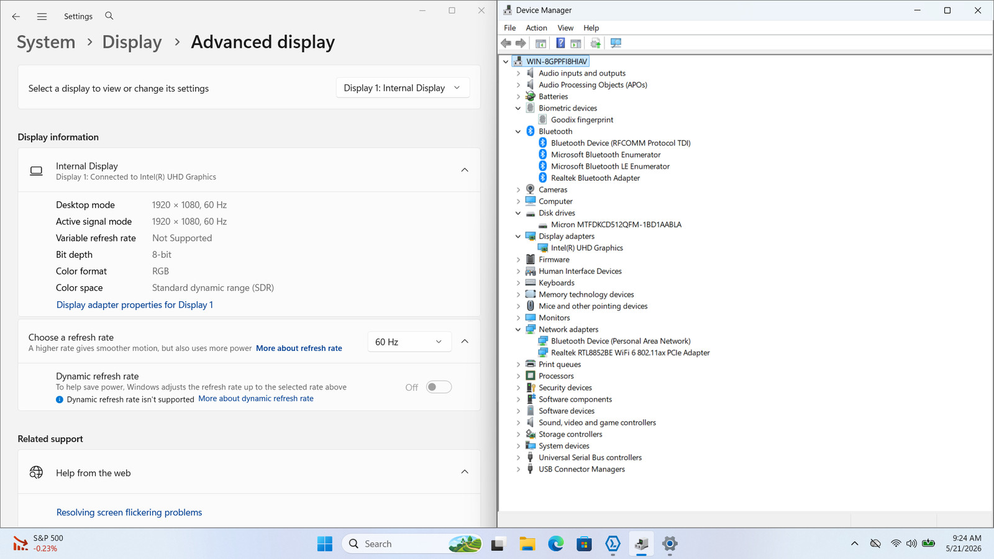
Task: Click Display adapter properties for Display 1 link
Action: [135, 305]
